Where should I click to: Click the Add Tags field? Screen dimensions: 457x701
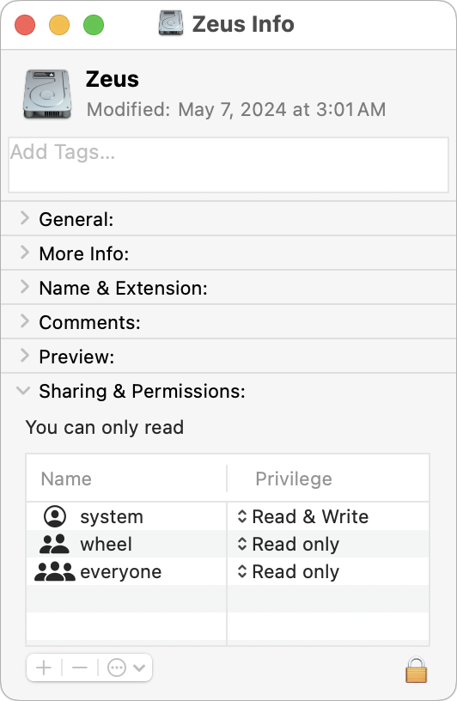(228, 165)
